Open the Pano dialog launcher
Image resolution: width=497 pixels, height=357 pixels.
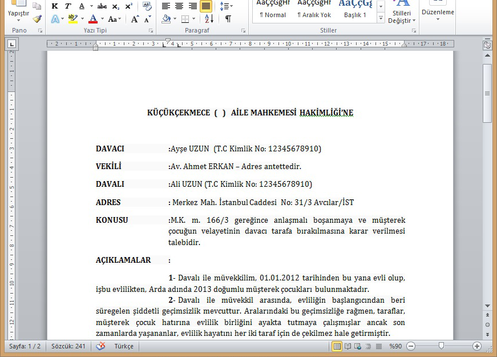click(41, 30)
